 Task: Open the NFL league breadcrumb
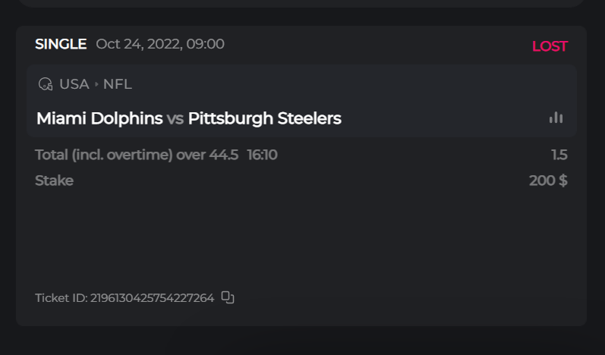tap(118, 84)
